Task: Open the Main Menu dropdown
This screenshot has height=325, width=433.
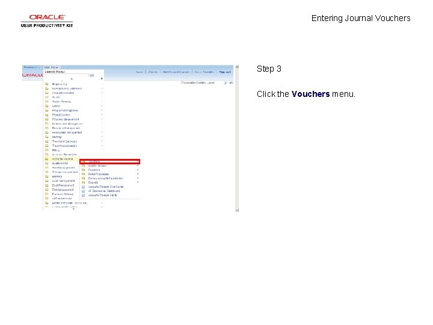Action: [52, 67]
